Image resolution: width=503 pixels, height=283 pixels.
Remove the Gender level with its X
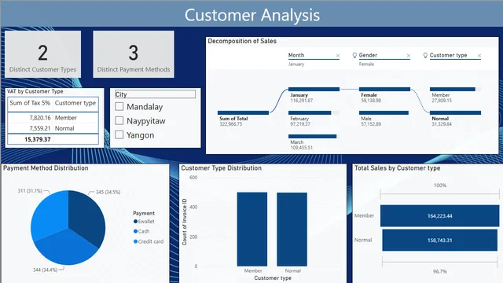click(x=409, y=56)
